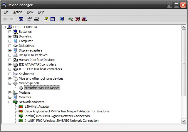Click the Human Interface Devices icon
Viewport: 188px width, 132px height.
click(15, 60)
